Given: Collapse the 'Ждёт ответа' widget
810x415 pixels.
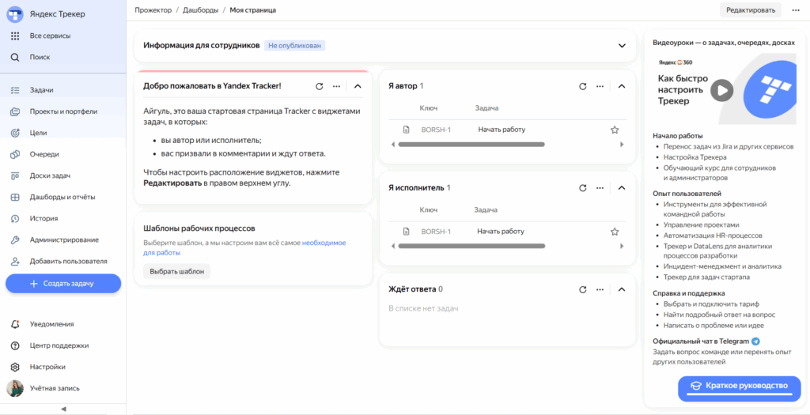Looking at the screenshot, I should (621, 289).
